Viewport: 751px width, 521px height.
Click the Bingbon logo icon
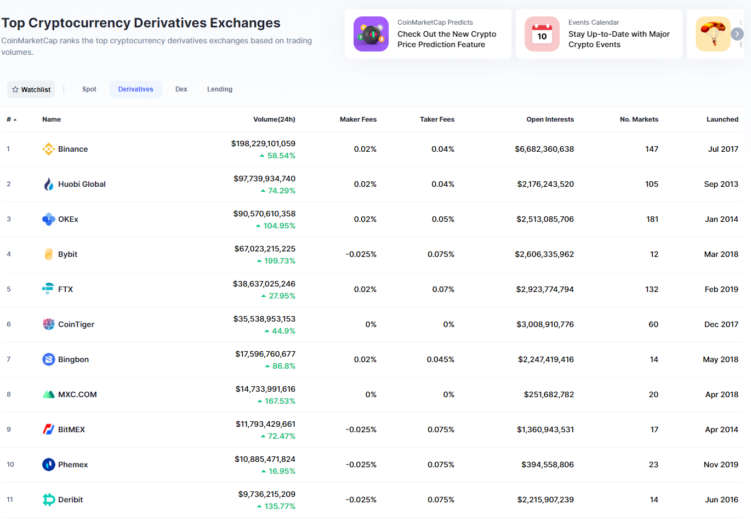[x=49, y=359]
